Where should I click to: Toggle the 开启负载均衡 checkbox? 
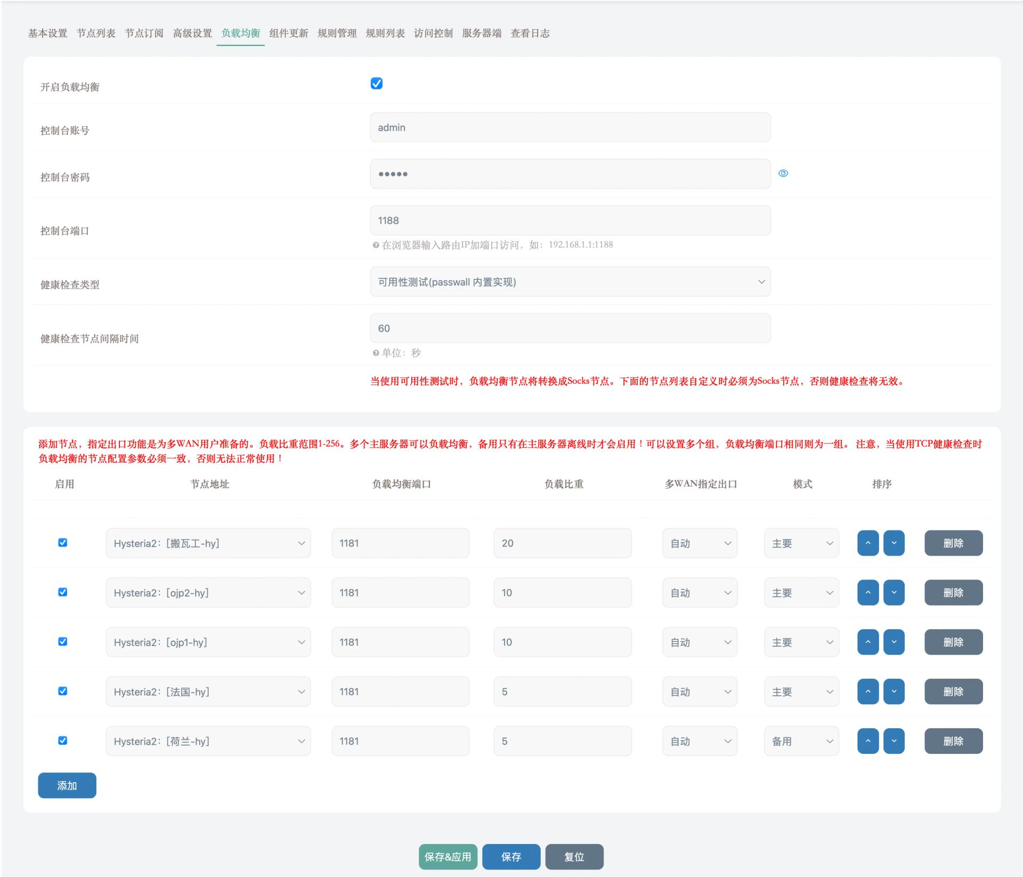(376, 84)
